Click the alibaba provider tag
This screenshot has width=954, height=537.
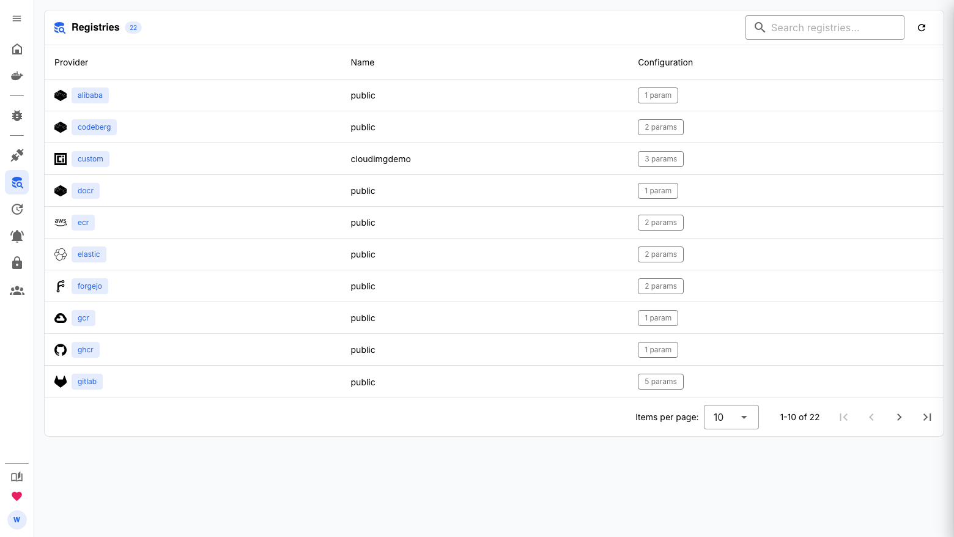[x=90, y=95]
